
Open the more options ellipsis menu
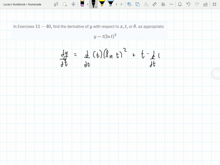(x=171, y=4)
